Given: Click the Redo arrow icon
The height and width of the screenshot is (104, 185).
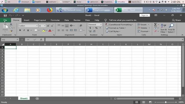Looking at the screenshot, I should point(17,15).
